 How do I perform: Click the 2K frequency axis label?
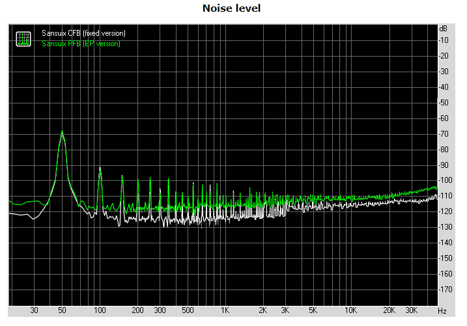262,310
